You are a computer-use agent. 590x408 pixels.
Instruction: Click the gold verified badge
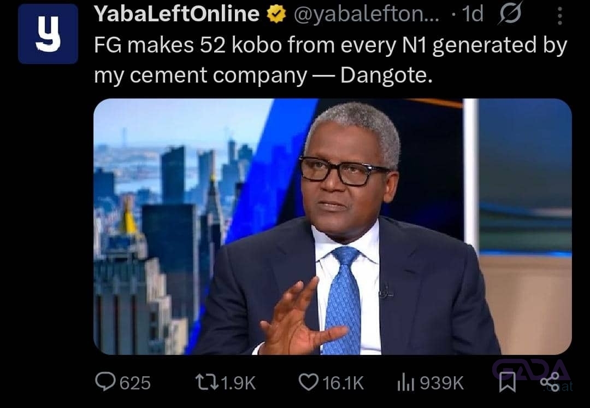tap(276, 14)
